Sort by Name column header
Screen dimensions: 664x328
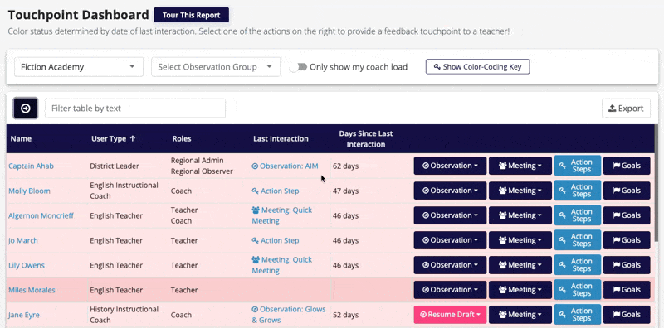click(x=21, y=138)
